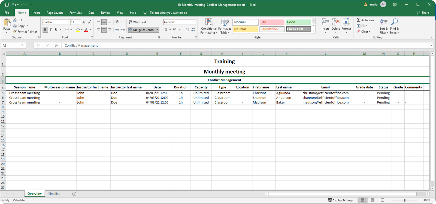The height and width of the screenshot is (204, 436).
Task: Toggle Bold formatting
Action: 45,30
